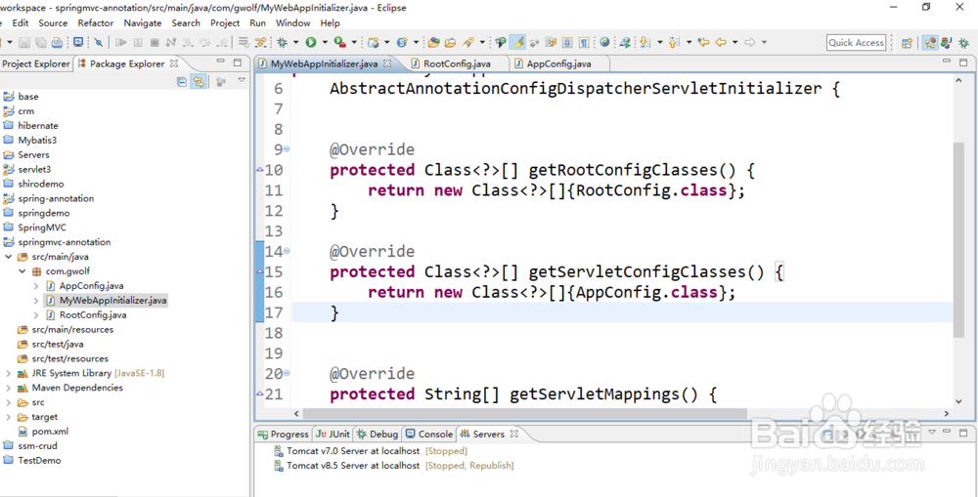Click the green Run button icon
Image resolution: width=978 pixels, height=497 pixels.
[310, 42]
